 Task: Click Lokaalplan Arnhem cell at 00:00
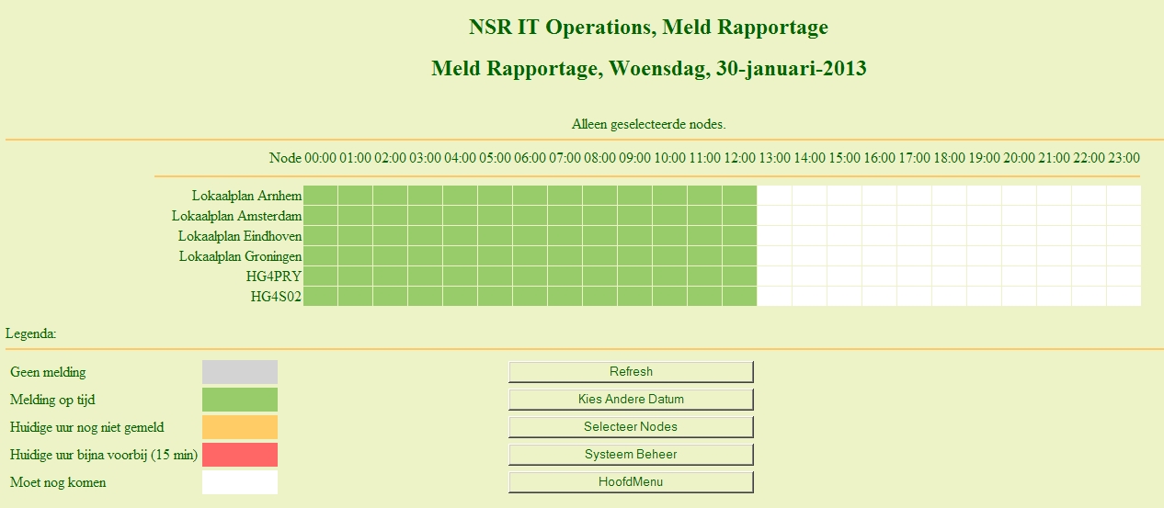(321, 196)
